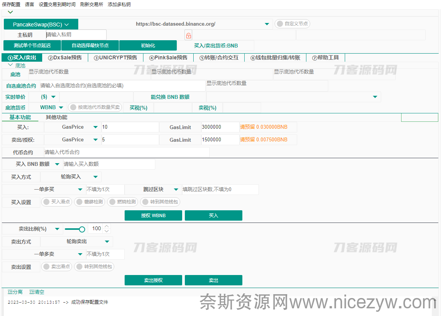Open the 卖出比例(%) dropdown
This screenshot has height=316, width=441.
click(x=57, y=229)
